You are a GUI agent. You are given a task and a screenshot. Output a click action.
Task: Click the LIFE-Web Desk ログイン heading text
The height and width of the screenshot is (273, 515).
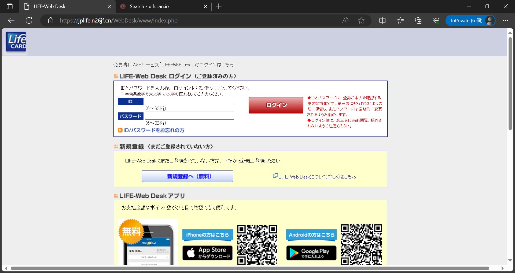178,76
